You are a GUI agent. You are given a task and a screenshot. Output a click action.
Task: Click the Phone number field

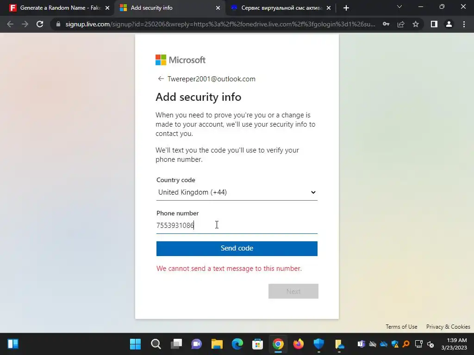click(237, 226)
